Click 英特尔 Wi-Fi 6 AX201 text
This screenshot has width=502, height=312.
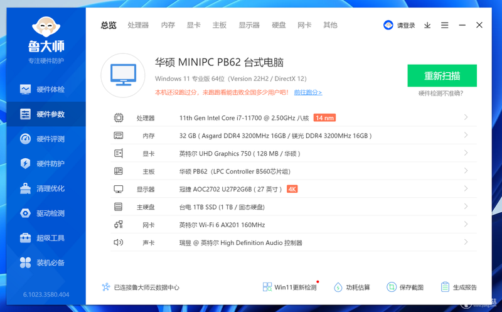(222, 225)
